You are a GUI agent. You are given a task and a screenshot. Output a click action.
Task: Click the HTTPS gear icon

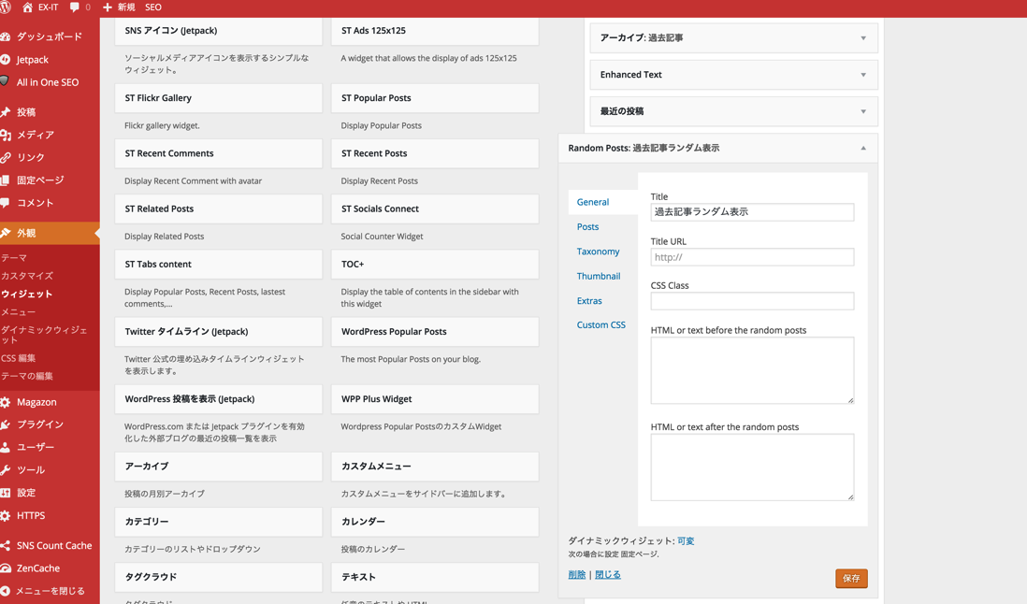tap(6, 516)
